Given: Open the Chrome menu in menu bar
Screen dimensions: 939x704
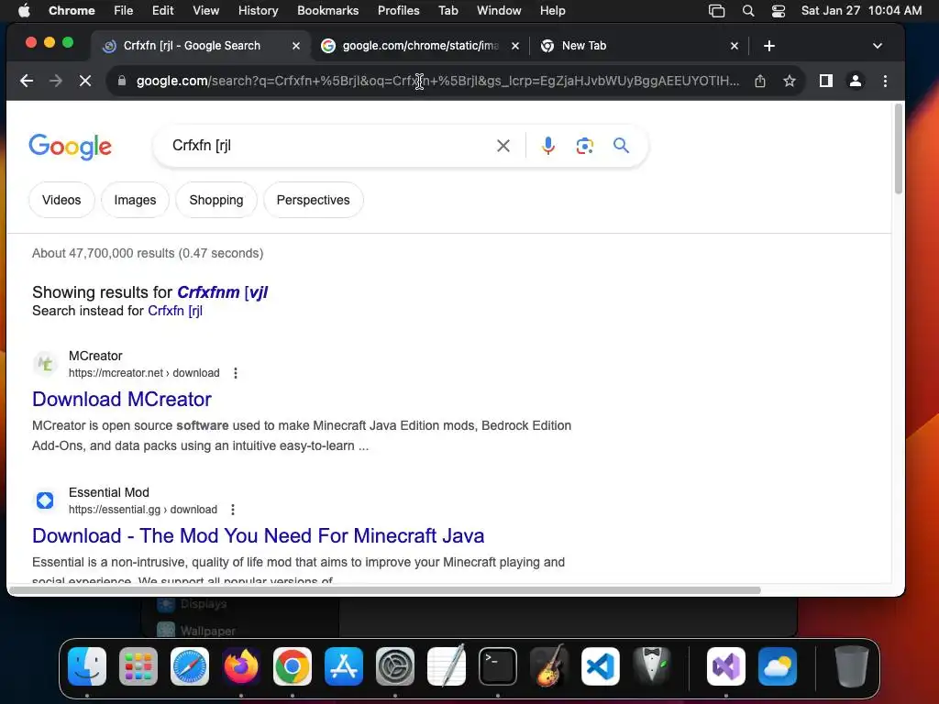Looking at the screenshot, I should point(72,11).
